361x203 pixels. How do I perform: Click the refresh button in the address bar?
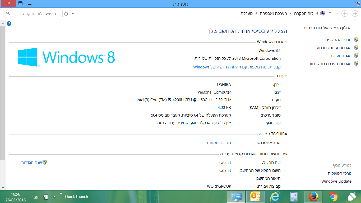(x=66, y=13)
